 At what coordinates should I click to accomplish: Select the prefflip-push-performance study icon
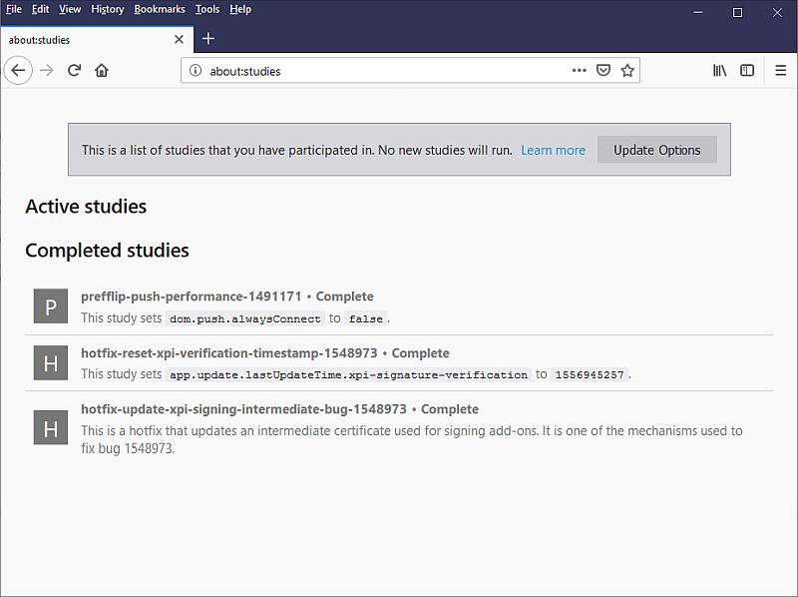tap(51, 306)
